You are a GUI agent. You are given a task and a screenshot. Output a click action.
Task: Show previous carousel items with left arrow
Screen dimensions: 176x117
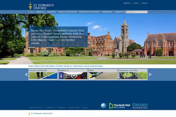point(26,75)
